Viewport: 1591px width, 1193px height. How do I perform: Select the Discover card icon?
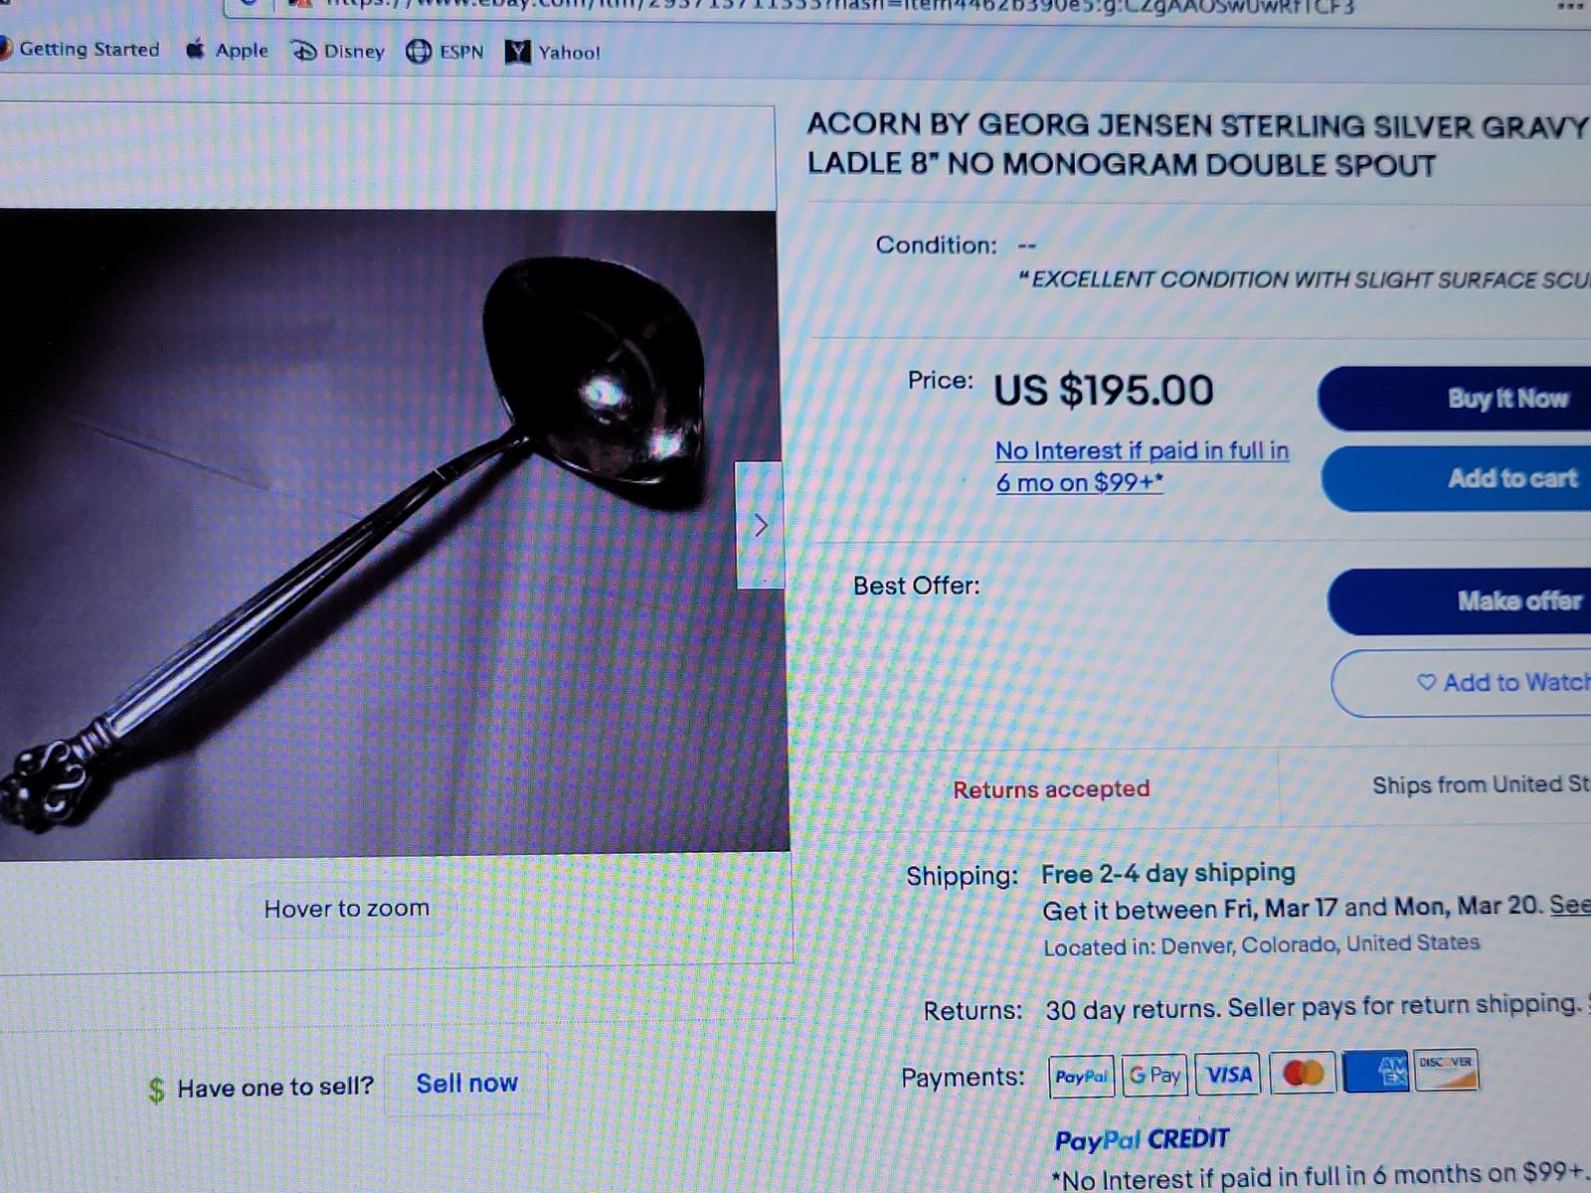pos(1447,1070)
